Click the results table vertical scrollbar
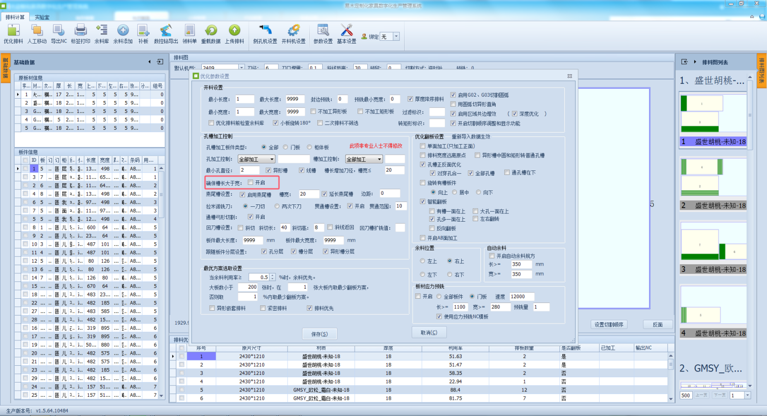The height and width of the screenshot is (416, 767). coord(671,377)
